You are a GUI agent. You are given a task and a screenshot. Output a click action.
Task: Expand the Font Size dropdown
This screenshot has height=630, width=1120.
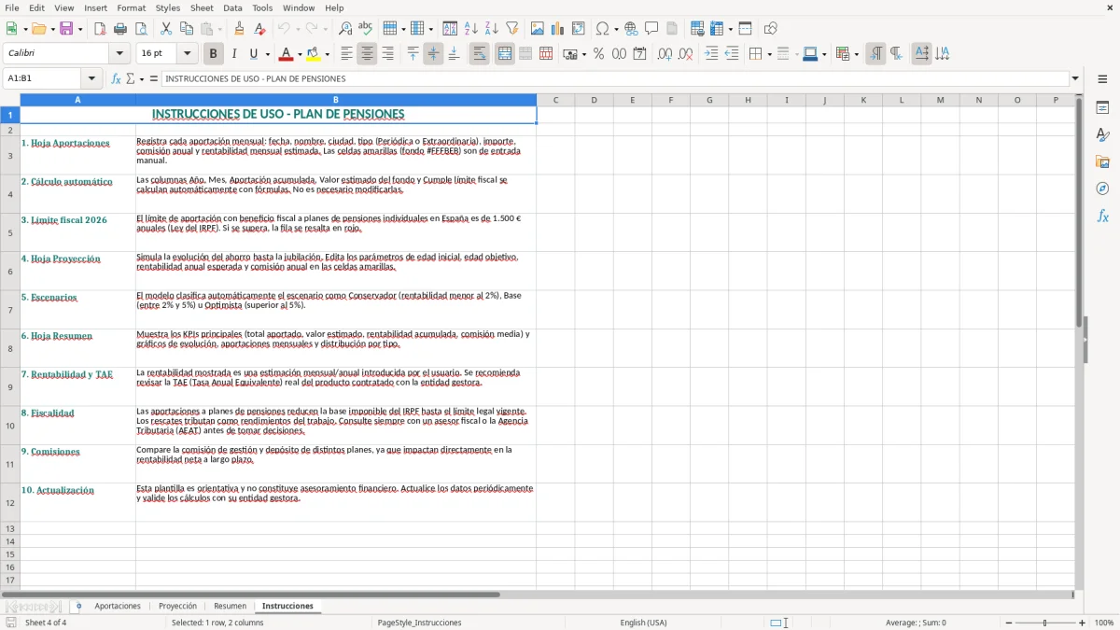point(188,54)
